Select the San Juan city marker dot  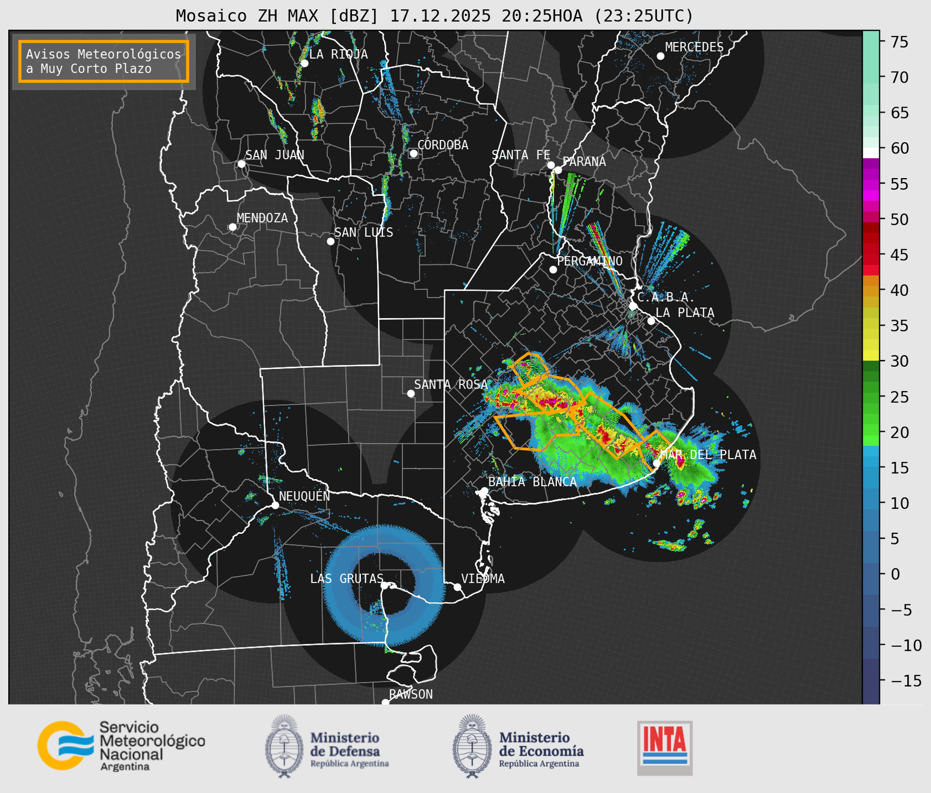(241, 164)
